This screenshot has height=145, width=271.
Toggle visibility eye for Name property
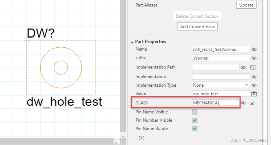[x=254, y=49]
